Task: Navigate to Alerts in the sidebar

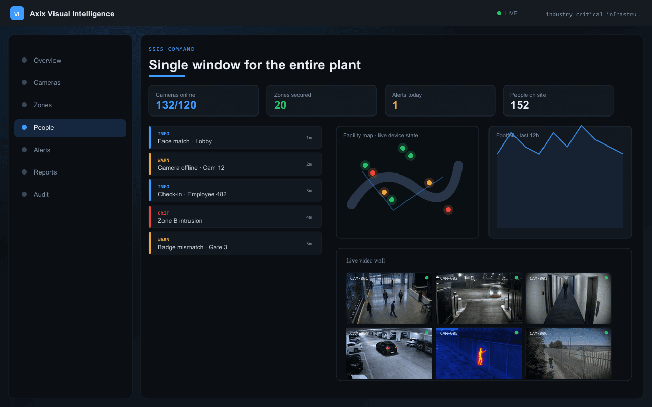Action: [x=70, y=150]
